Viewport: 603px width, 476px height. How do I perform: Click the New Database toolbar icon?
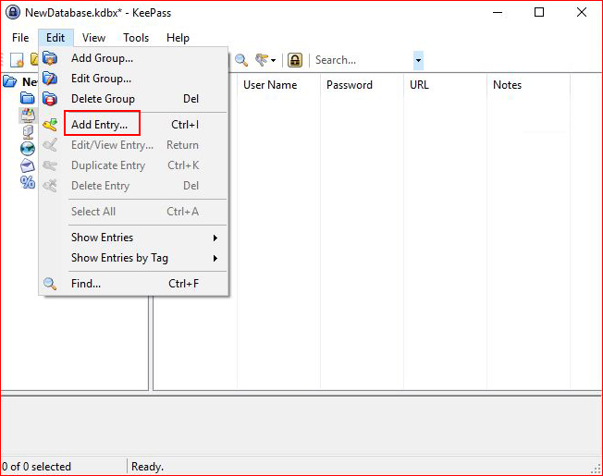(17, 60)
